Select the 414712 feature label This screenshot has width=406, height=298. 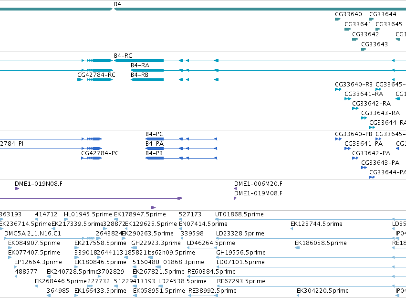(x=46, y=214)
